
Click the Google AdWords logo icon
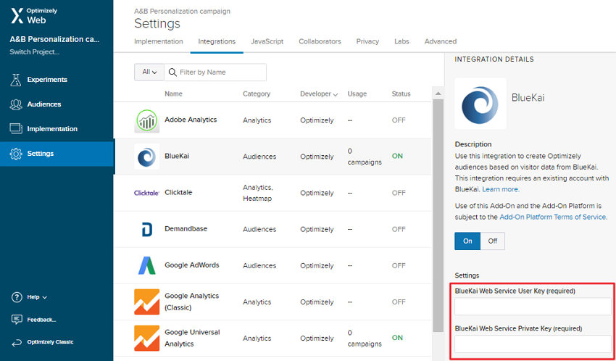click(146, 265)
